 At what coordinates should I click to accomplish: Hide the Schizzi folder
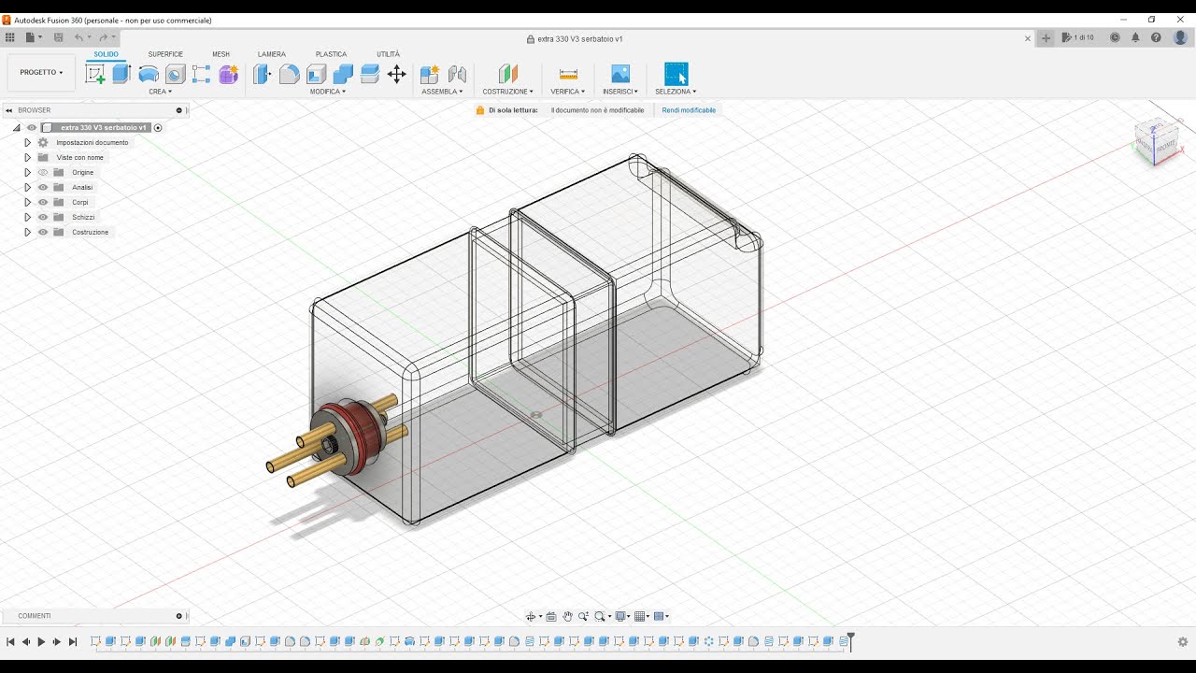point(43,217)
